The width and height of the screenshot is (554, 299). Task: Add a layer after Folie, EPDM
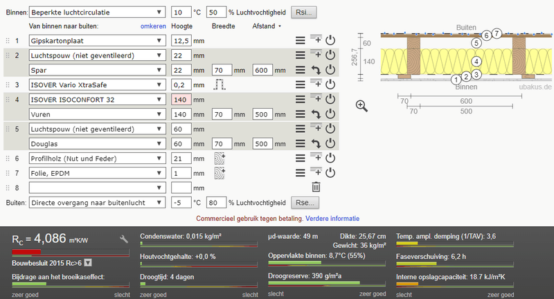[x=316, y=171]
